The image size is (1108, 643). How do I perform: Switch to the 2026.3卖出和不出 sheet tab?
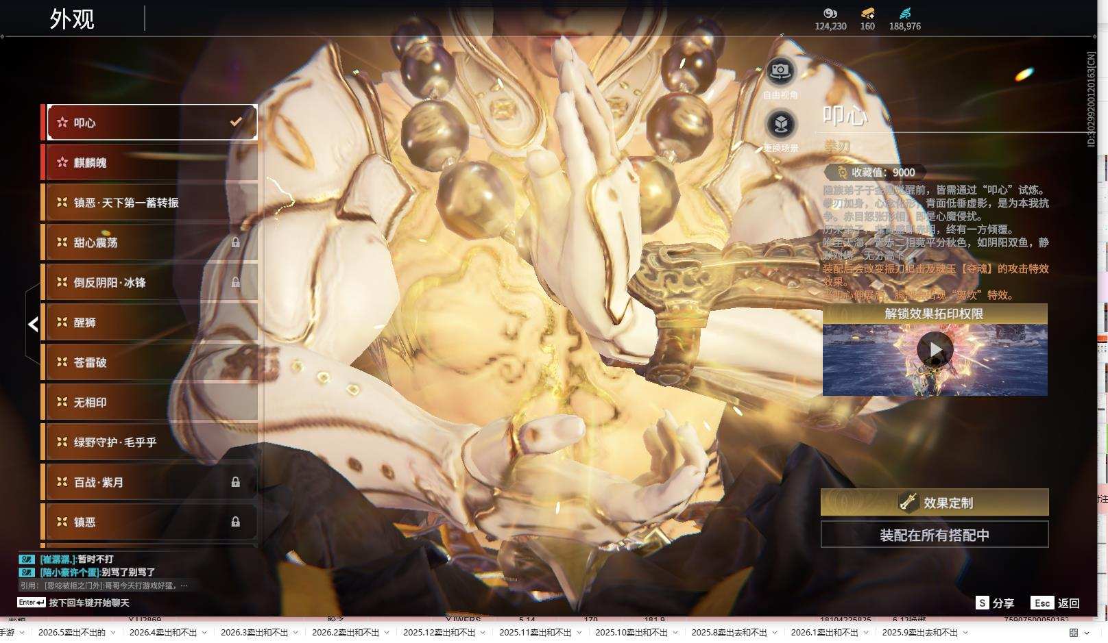[254, 633]
